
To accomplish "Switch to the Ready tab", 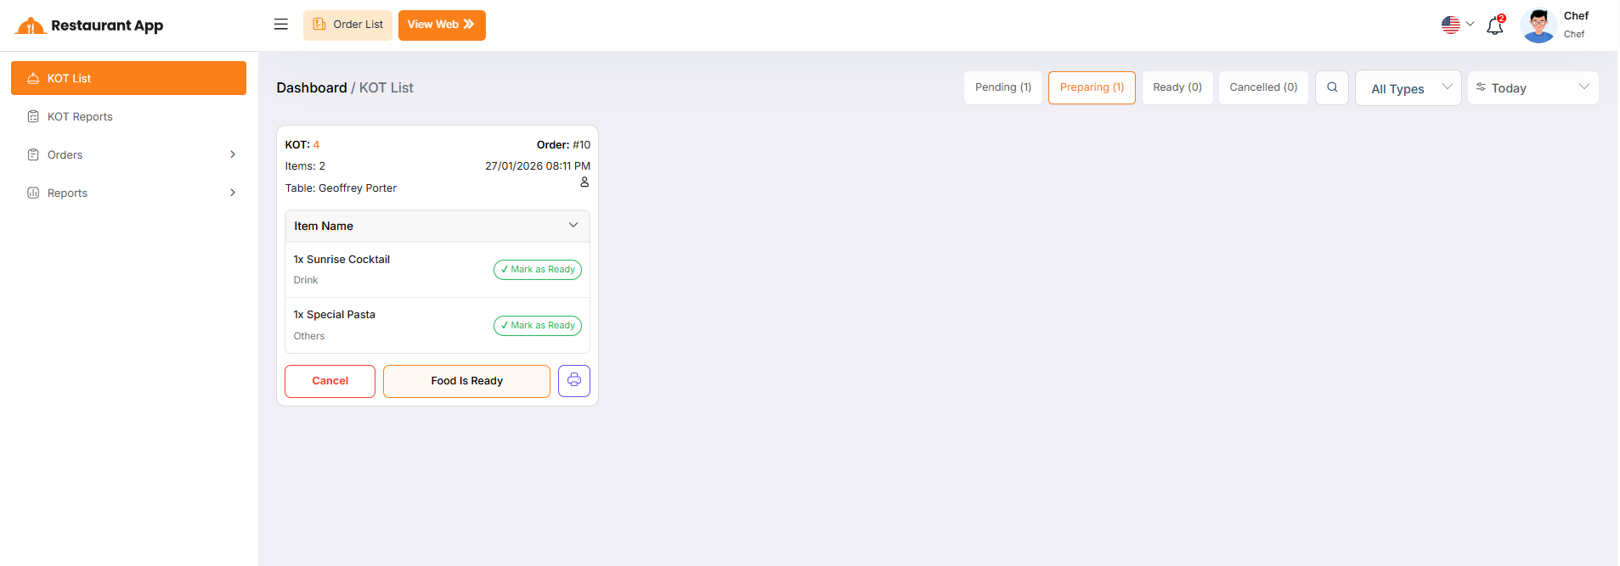I will (1177, 87).
